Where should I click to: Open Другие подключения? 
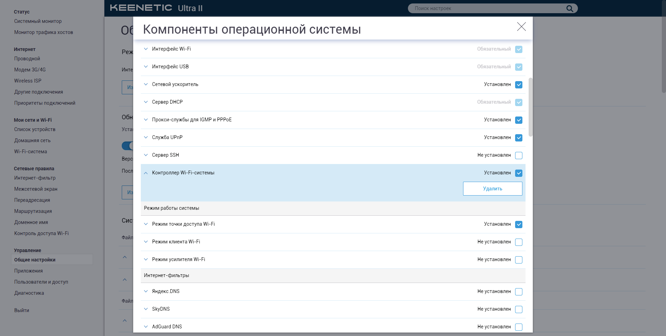point(39,92)
